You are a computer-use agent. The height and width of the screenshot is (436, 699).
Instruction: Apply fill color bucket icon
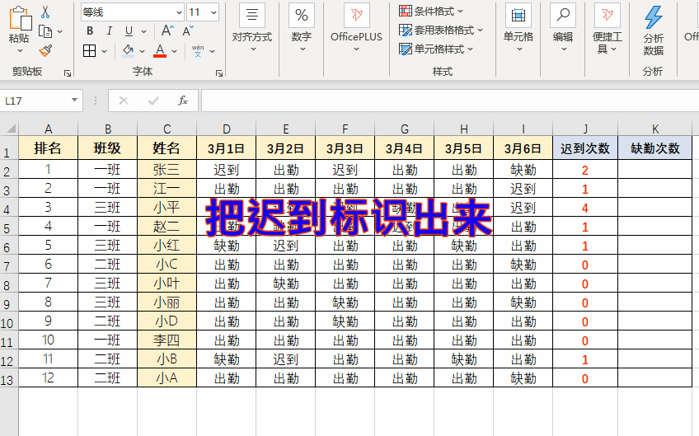point(128,51)
